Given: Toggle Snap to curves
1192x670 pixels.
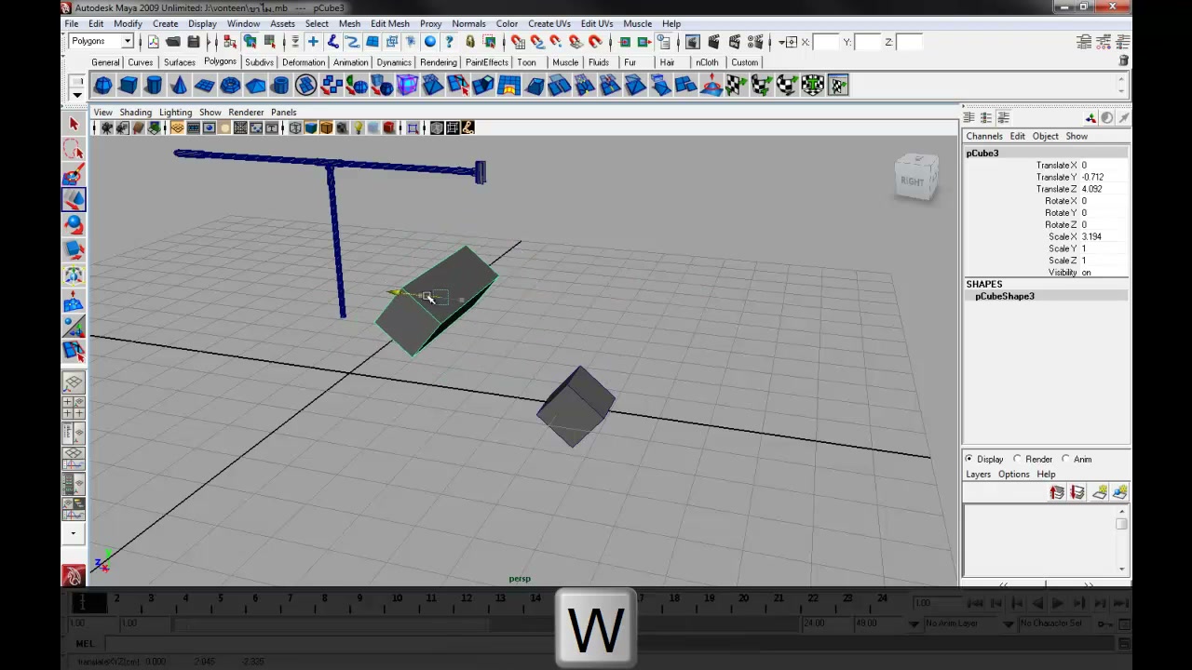Looking at the screenshot, I should 537,42.
